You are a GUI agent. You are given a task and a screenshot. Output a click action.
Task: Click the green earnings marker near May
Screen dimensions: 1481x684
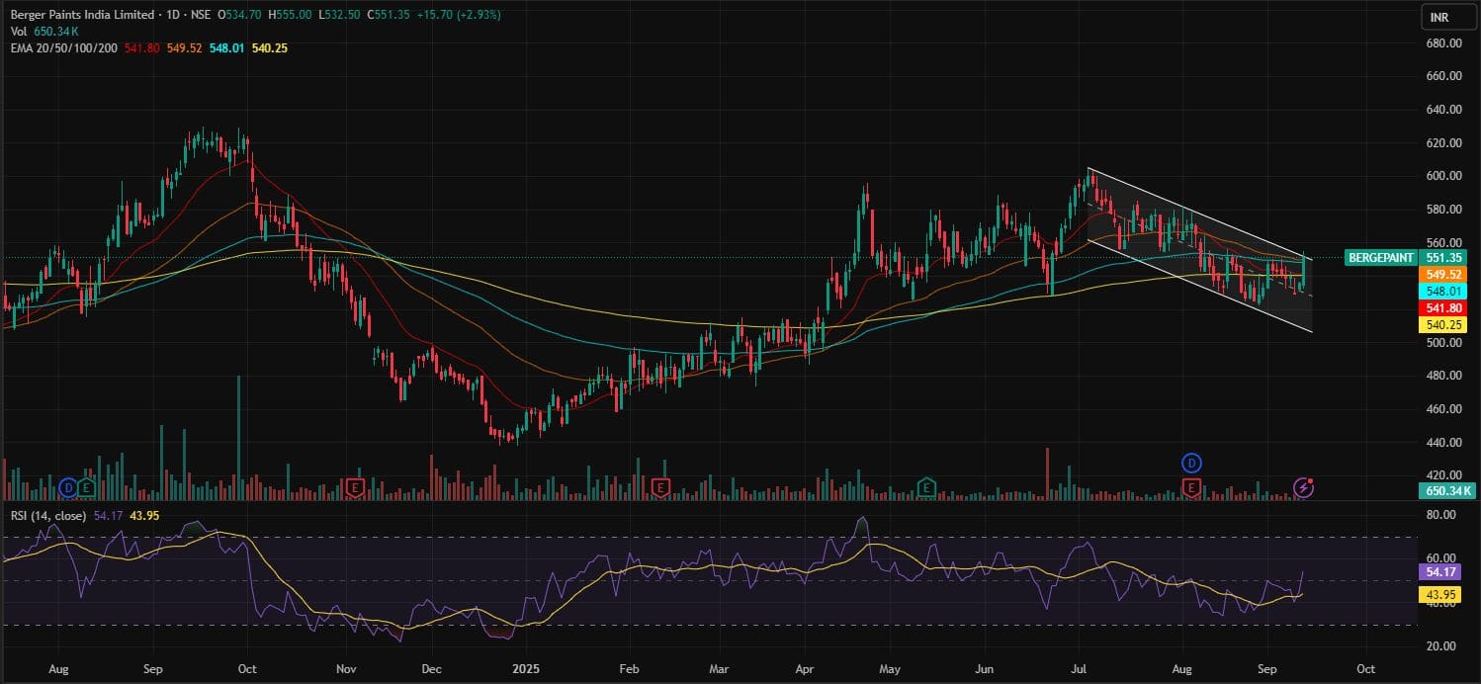tap(926, 487)
